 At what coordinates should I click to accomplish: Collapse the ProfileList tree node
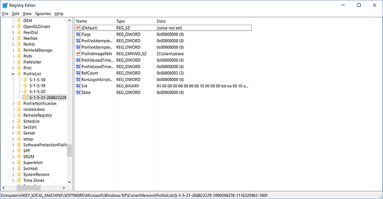coord(13,74)
